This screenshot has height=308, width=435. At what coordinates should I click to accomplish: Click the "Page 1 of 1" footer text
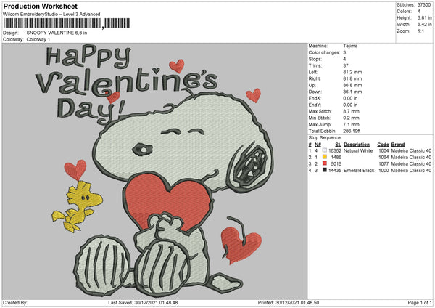[x=420, y=303]
